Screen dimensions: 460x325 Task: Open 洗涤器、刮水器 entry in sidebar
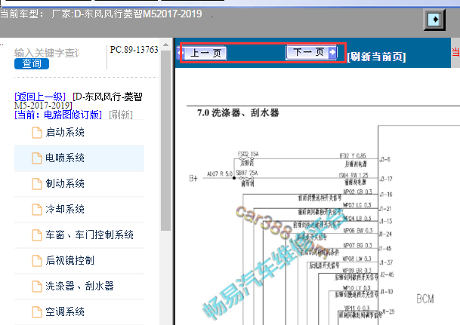[79, 286]
